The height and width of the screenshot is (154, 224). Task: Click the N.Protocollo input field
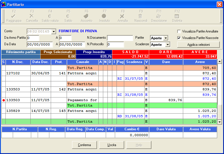coord(116,44)
